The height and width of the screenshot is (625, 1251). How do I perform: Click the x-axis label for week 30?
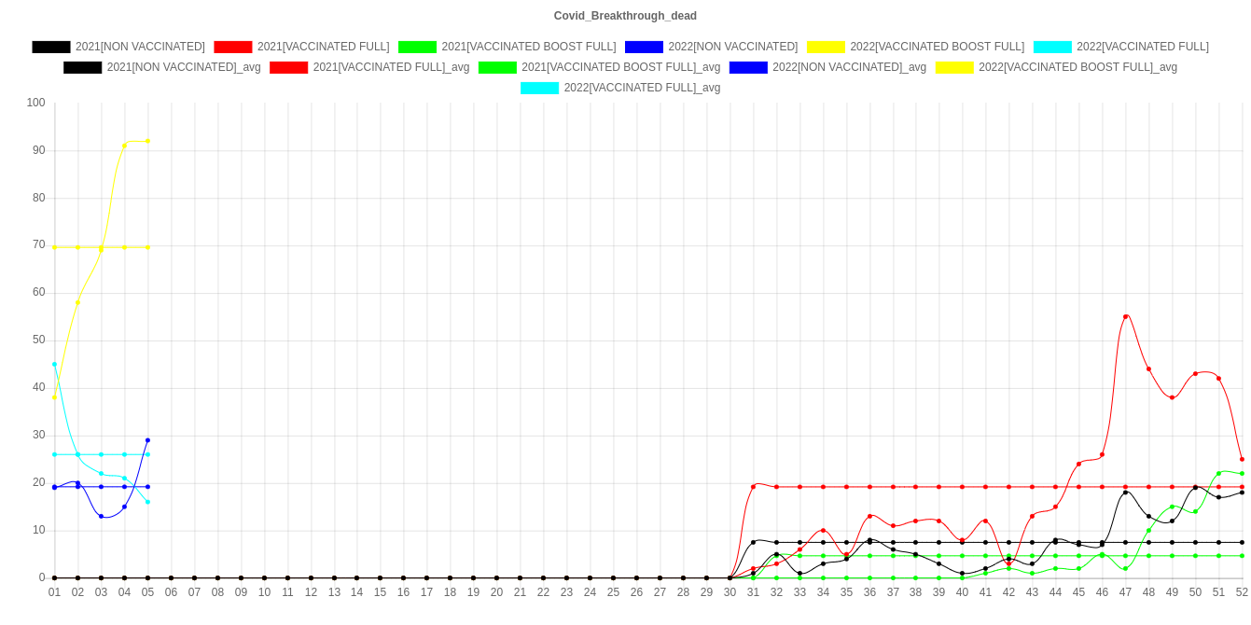[x=730, y=592]
